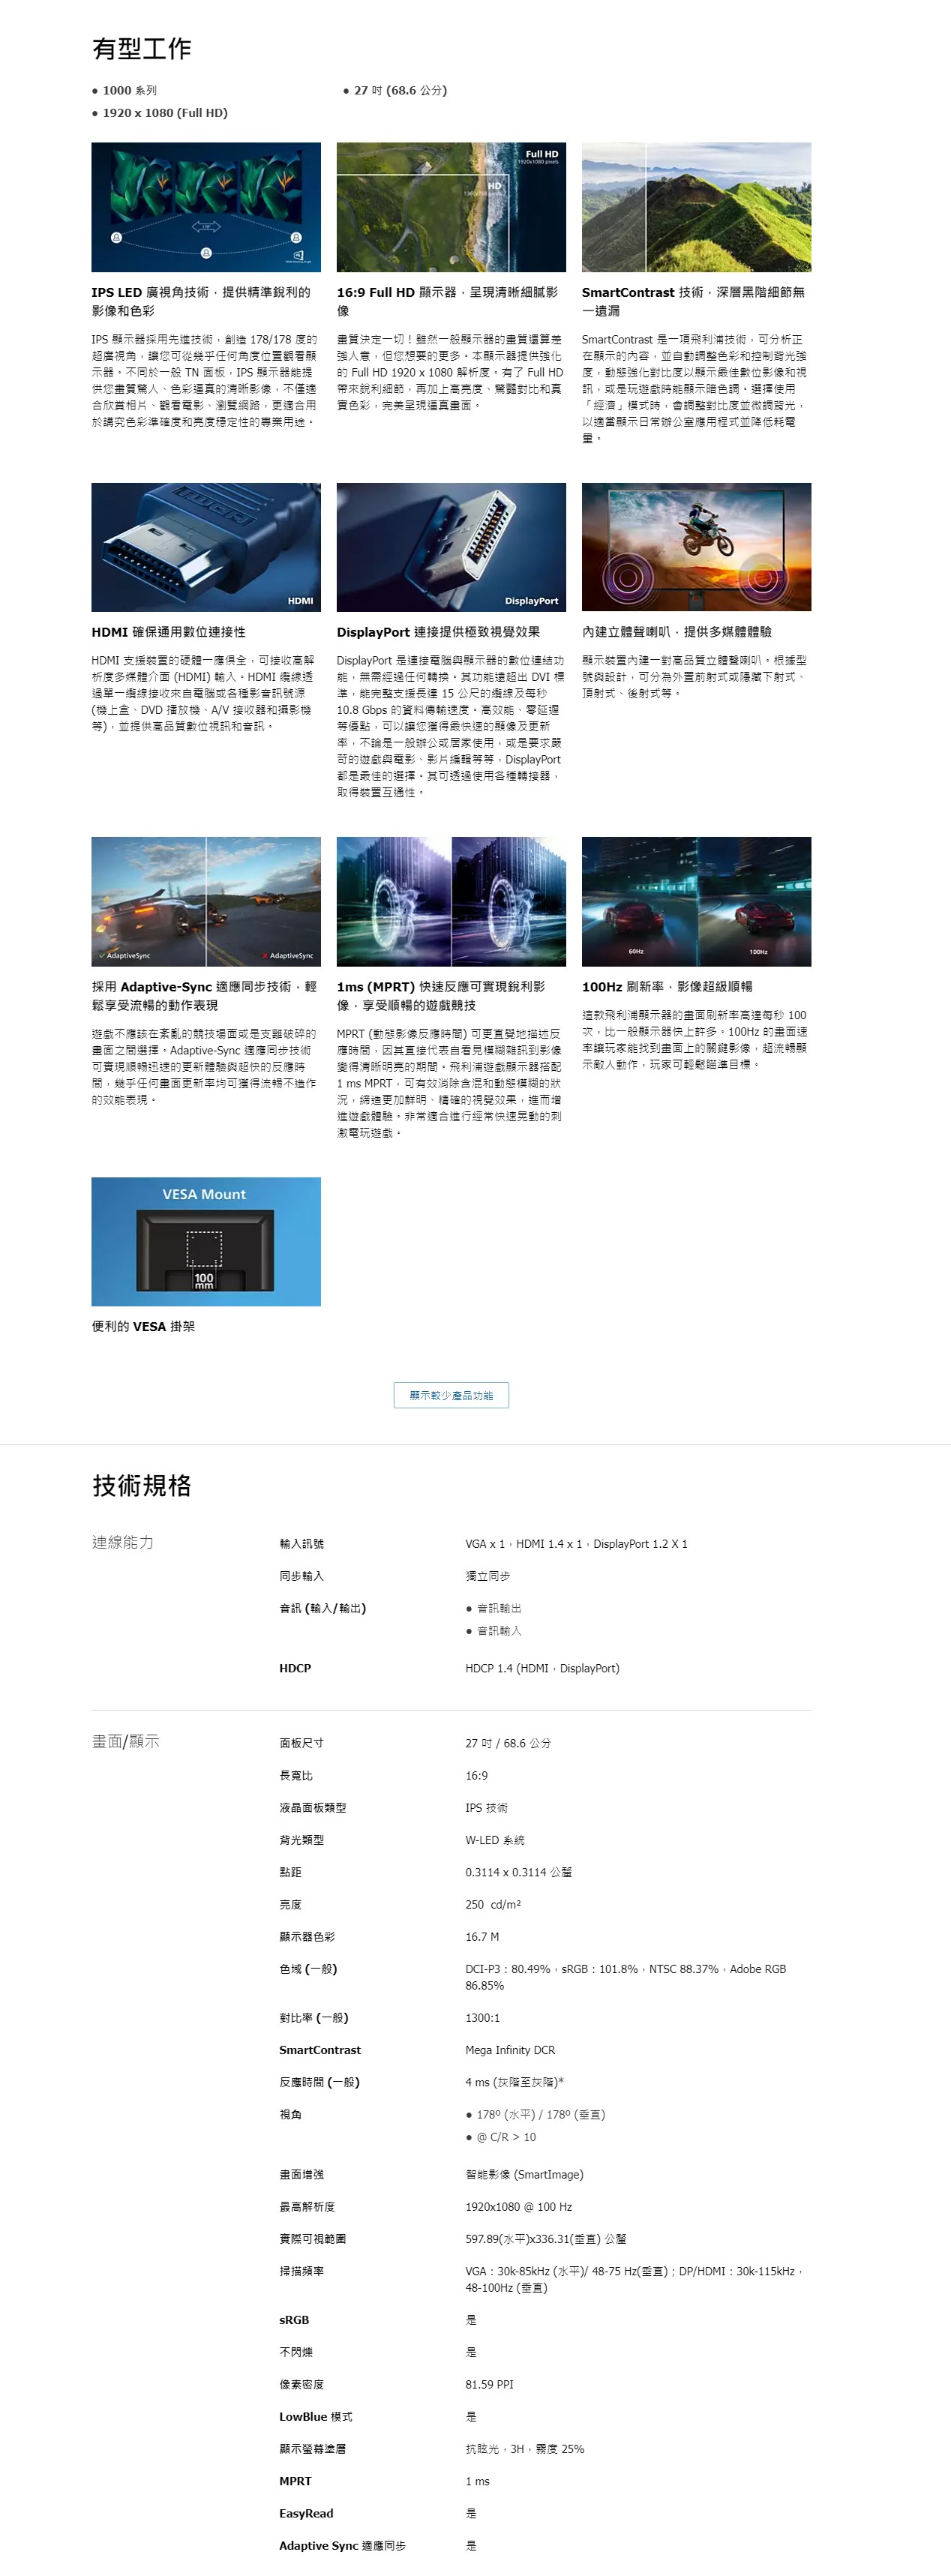The height and width of the screenshot is (2576, 951).
Task: Select the SmartContrast green mountain image
Action: pyautogui.click(x=696, y=207)
